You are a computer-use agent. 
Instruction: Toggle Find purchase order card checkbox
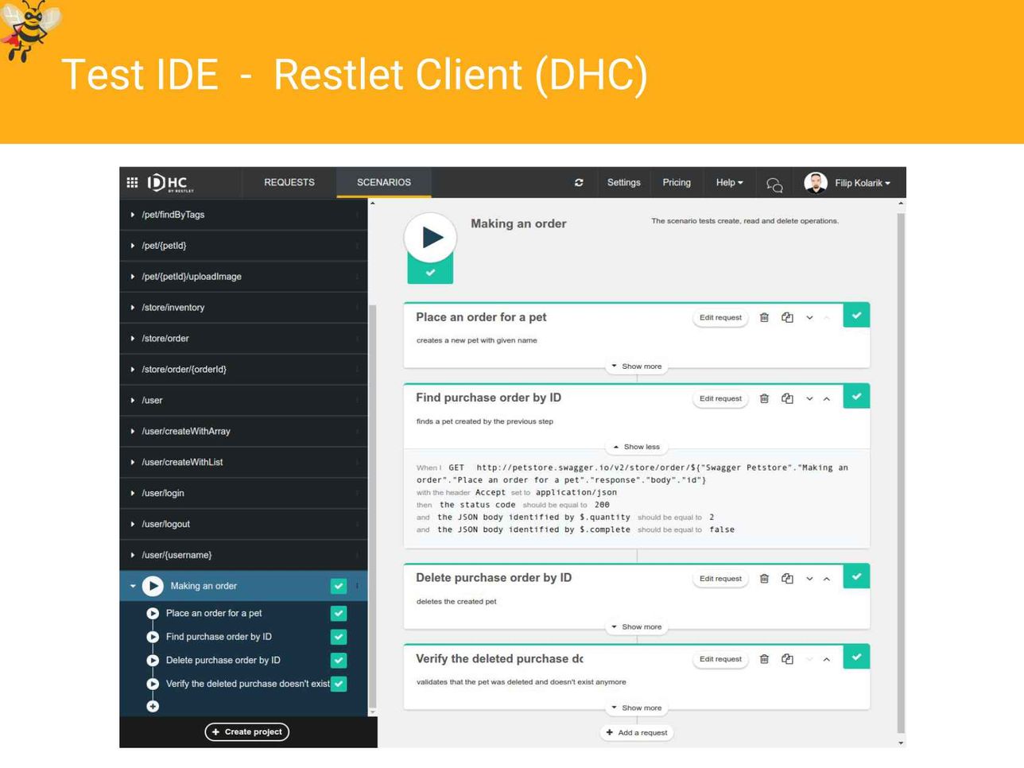(x=856, y=396)
